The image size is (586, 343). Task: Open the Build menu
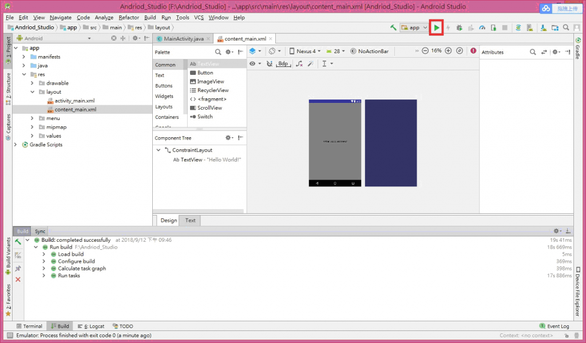[150, 18]
